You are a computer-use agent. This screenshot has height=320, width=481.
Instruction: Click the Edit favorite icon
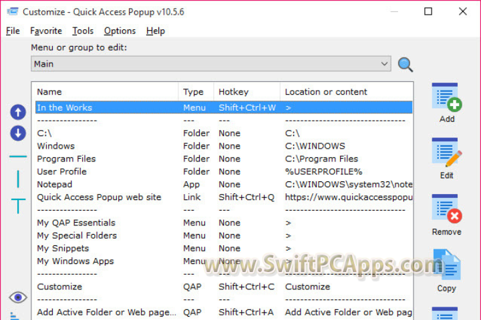[x=447, y=153]
